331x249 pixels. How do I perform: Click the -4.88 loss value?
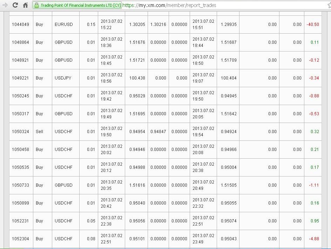click(x=314, y=239)
